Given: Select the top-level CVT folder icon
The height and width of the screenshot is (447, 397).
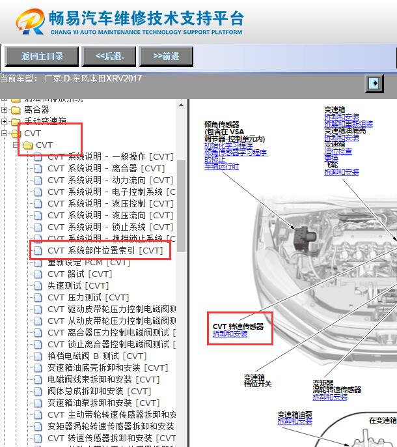Looking at the screenshot, I should [16, 134].
